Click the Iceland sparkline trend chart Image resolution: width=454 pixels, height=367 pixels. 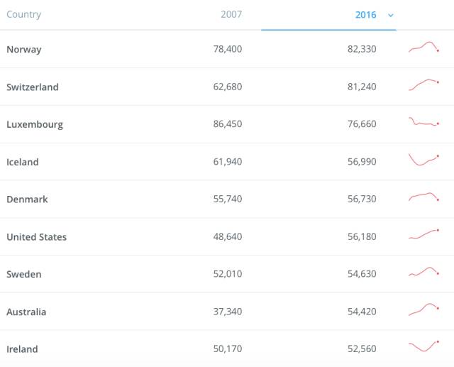[x=424, y=160]
